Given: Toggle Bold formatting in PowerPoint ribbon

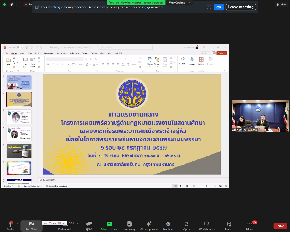Looking at the screenshot, I should (x=48, y=65).
